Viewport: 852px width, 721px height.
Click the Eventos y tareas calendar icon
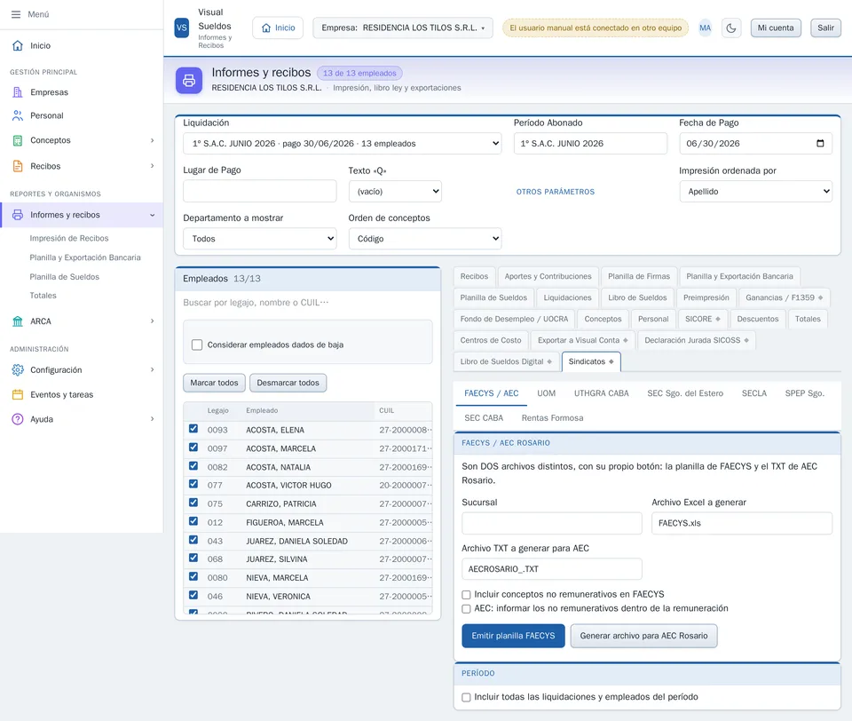coord(18,394)
